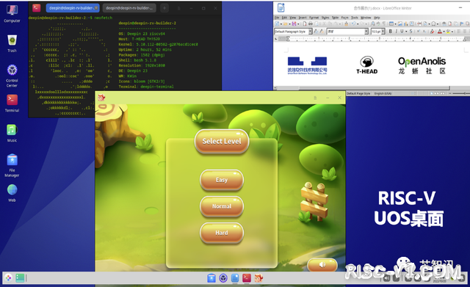
Task: Toggle Strikethrough formatting in Writer
Action: pos(411,32)
